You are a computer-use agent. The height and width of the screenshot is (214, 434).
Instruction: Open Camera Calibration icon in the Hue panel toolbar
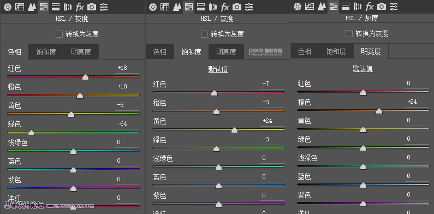point(92,7)
